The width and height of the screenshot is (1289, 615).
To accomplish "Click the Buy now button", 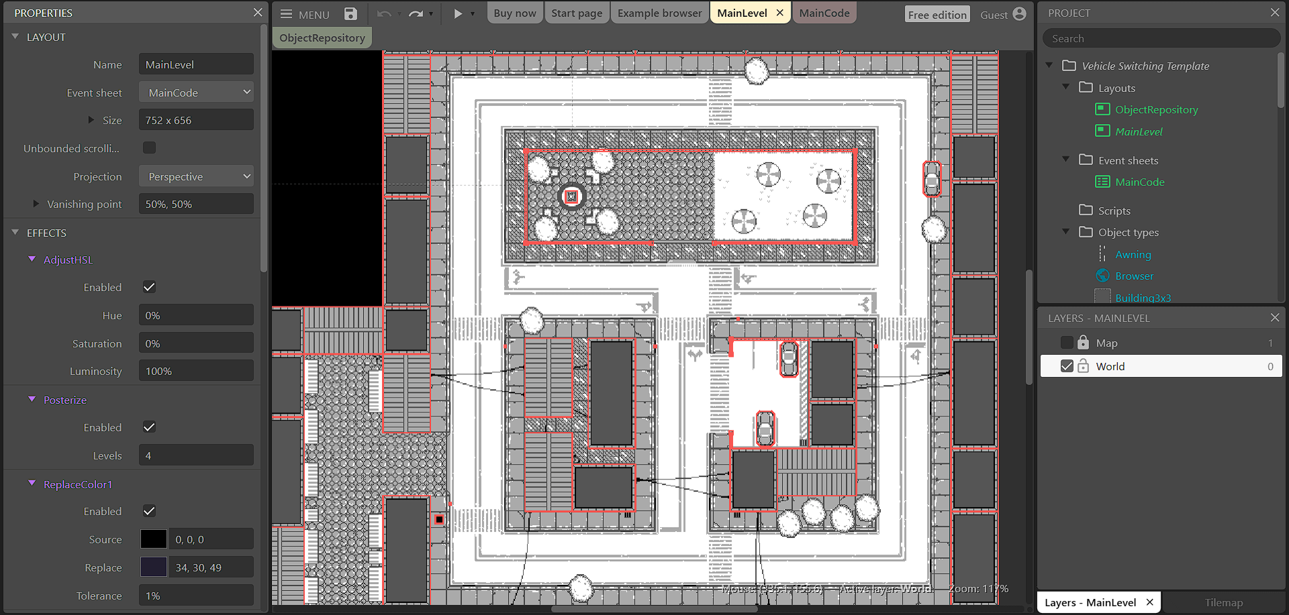I will tap(514, 12).
